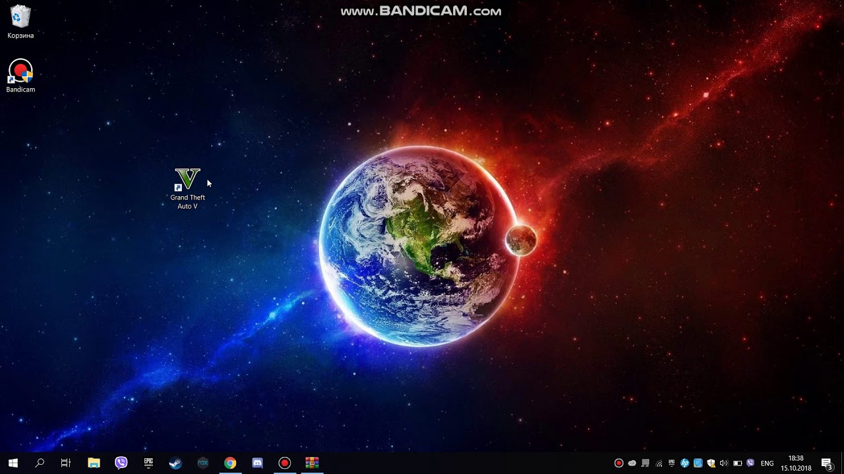
Task: Open Viber from the taskbar
Action: (121, 463)
